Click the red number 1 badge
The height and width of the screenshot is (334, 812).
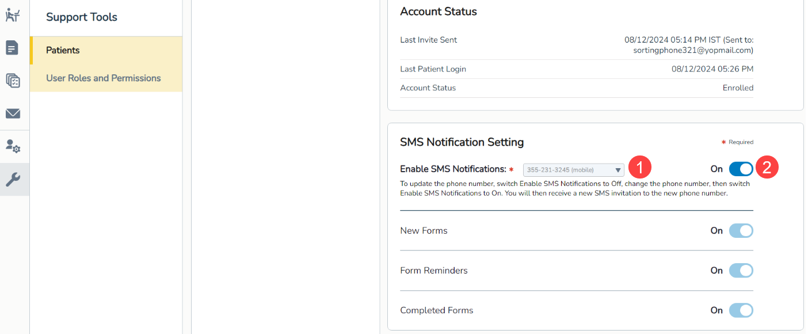(639, 168)
